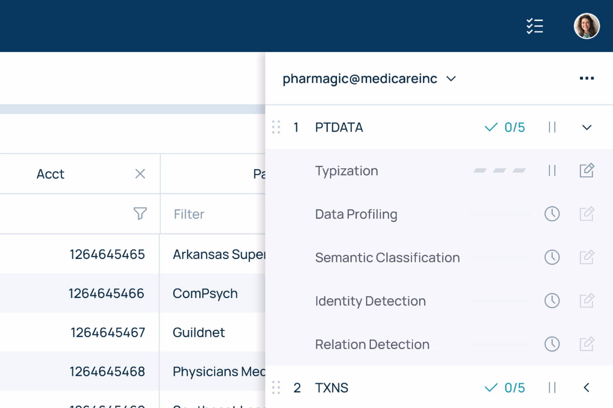
Task: Select account number 1264645465
Action: [x=107, y=254]
